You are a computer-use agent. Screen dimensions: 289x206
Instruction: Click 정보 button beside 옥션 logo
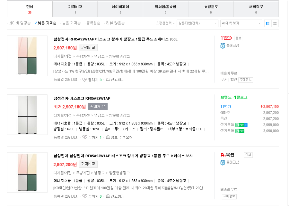(x=248, y=155)
